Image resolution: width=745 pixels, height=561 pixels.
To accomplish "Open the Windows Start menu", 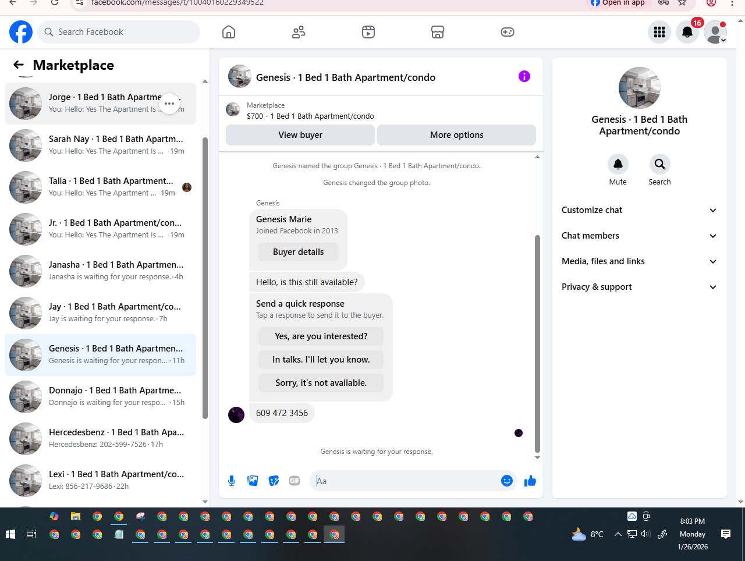I will point(10,534).
